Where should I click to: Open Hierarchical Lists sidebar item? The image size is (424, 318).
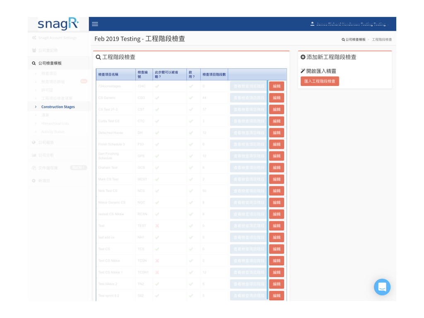coord(55,123)
